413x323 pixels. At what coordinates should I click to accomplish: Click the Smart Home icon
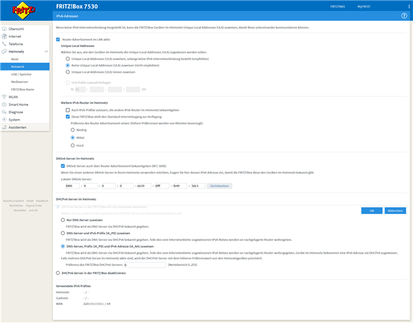pos(4,104)
